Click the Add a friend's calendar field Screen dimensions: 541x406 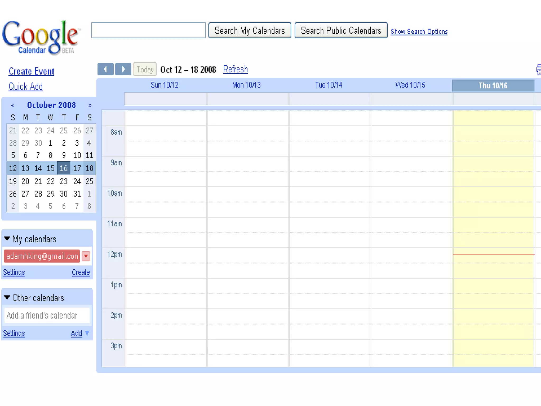point(47,315)
